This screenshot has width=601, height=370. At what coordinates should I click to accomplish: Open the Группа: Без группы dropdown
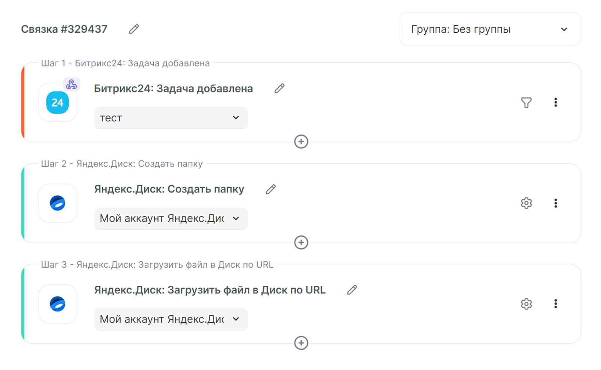click(490, 29)
